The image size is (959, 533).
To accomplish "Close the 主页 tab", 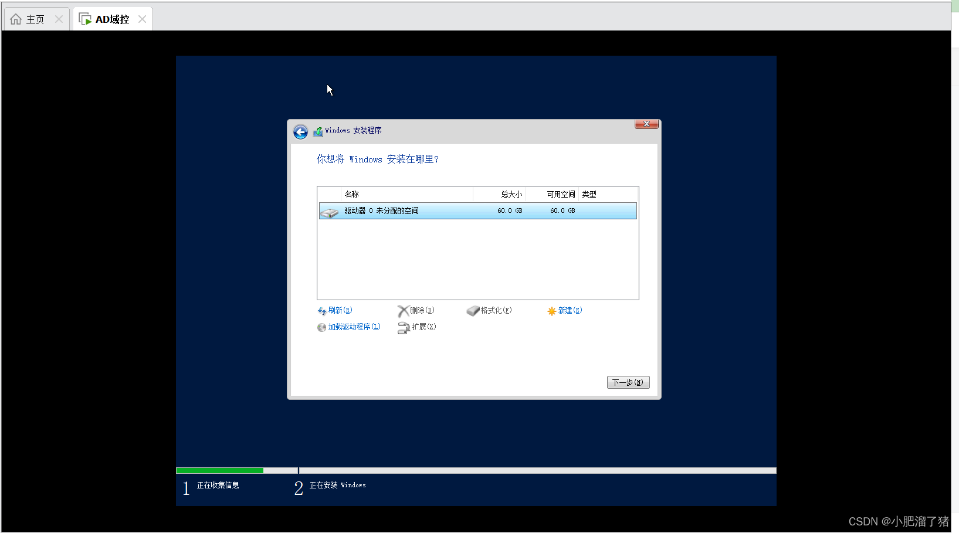I will pyautogui.click(x=59, y=19).
